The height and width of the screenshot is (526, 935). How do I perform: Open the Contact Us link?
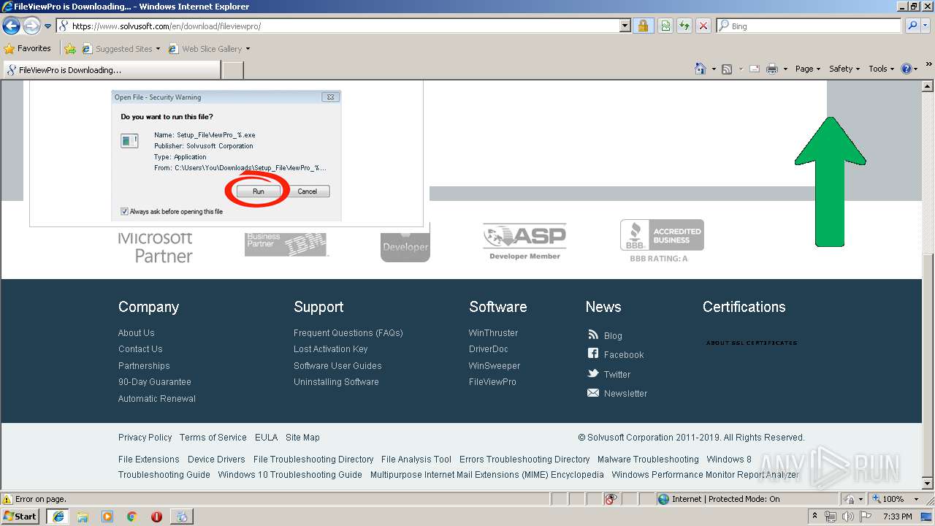coord(140,349)
